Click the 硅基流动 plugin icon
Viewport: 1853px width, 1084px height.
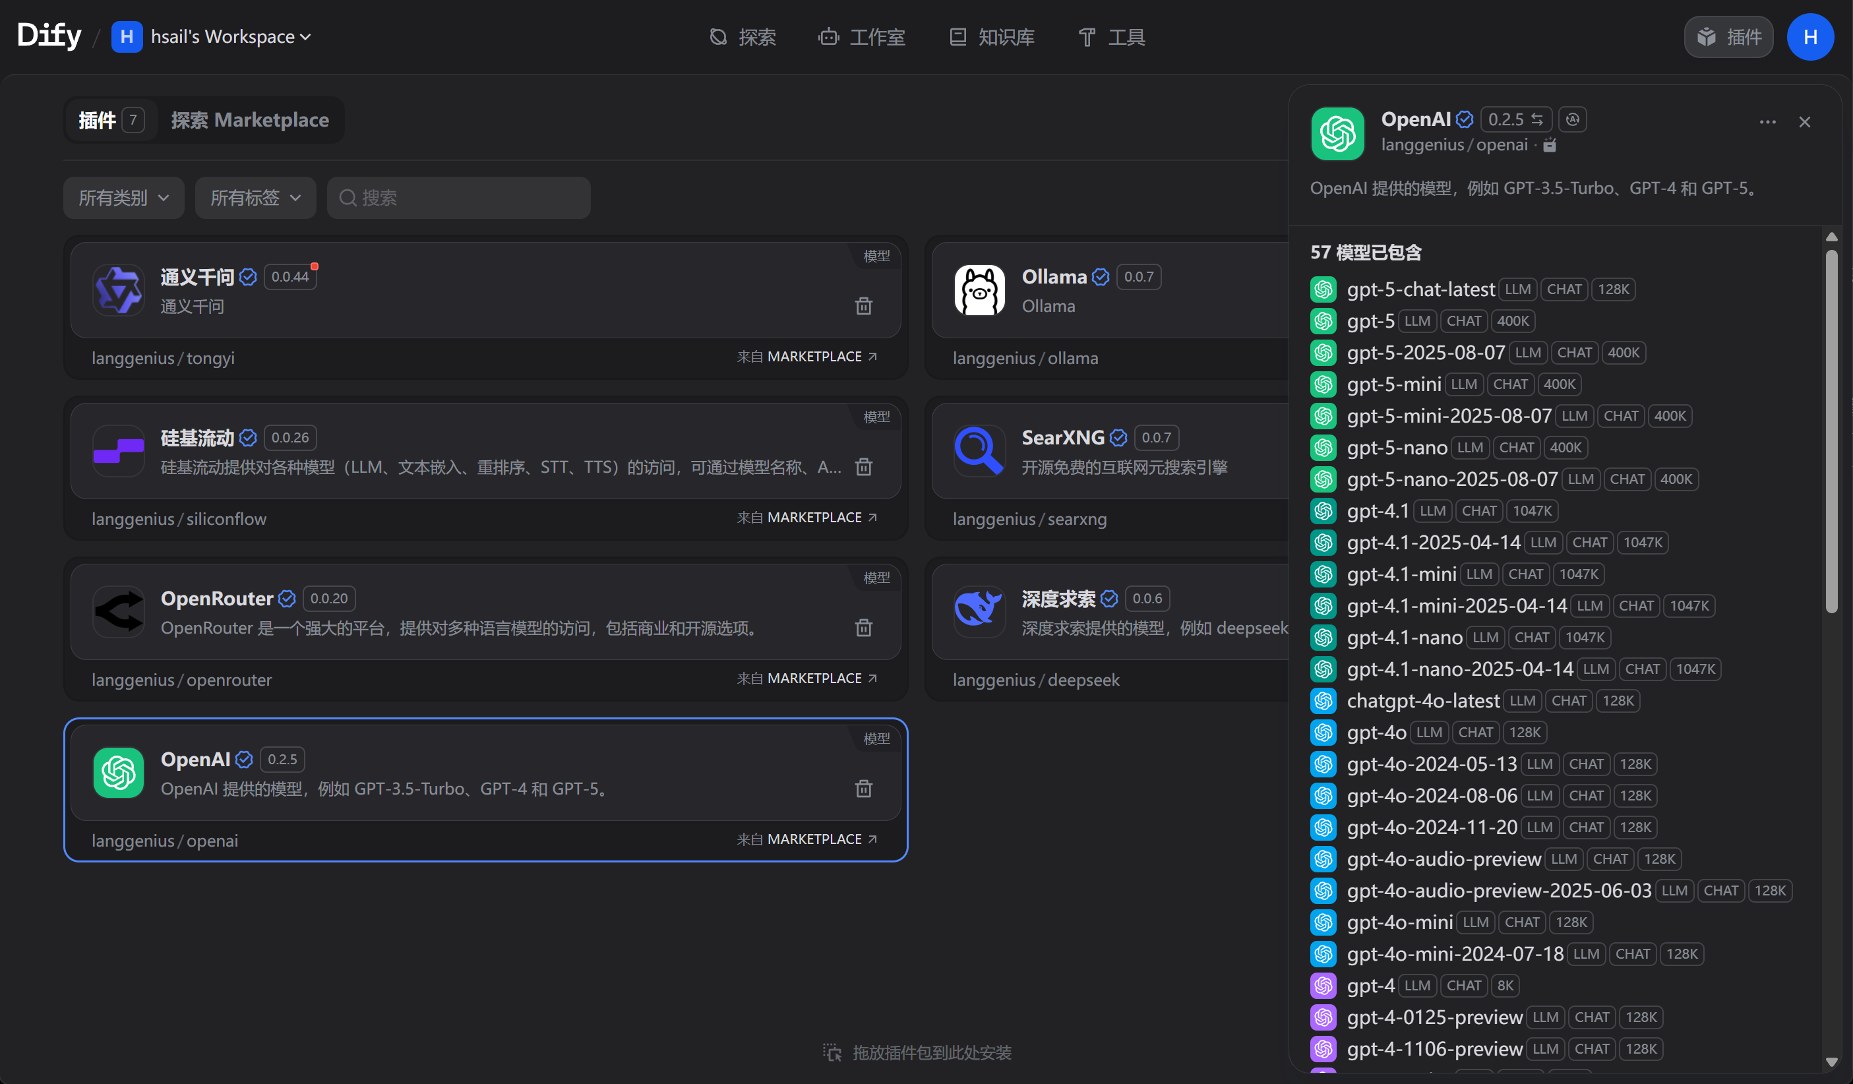click(x=119, y=451)
